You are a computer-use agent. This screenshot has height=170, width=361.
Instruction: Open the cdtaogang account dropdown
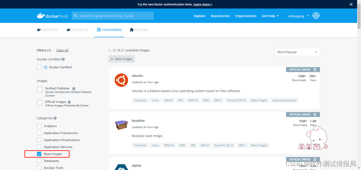coord(298,16)
